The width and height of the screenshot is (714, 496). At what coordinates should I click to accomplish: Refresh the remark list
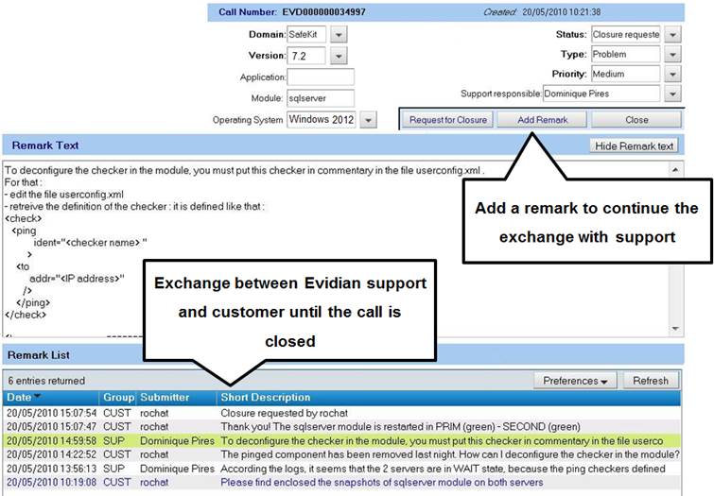pos(650,381)
